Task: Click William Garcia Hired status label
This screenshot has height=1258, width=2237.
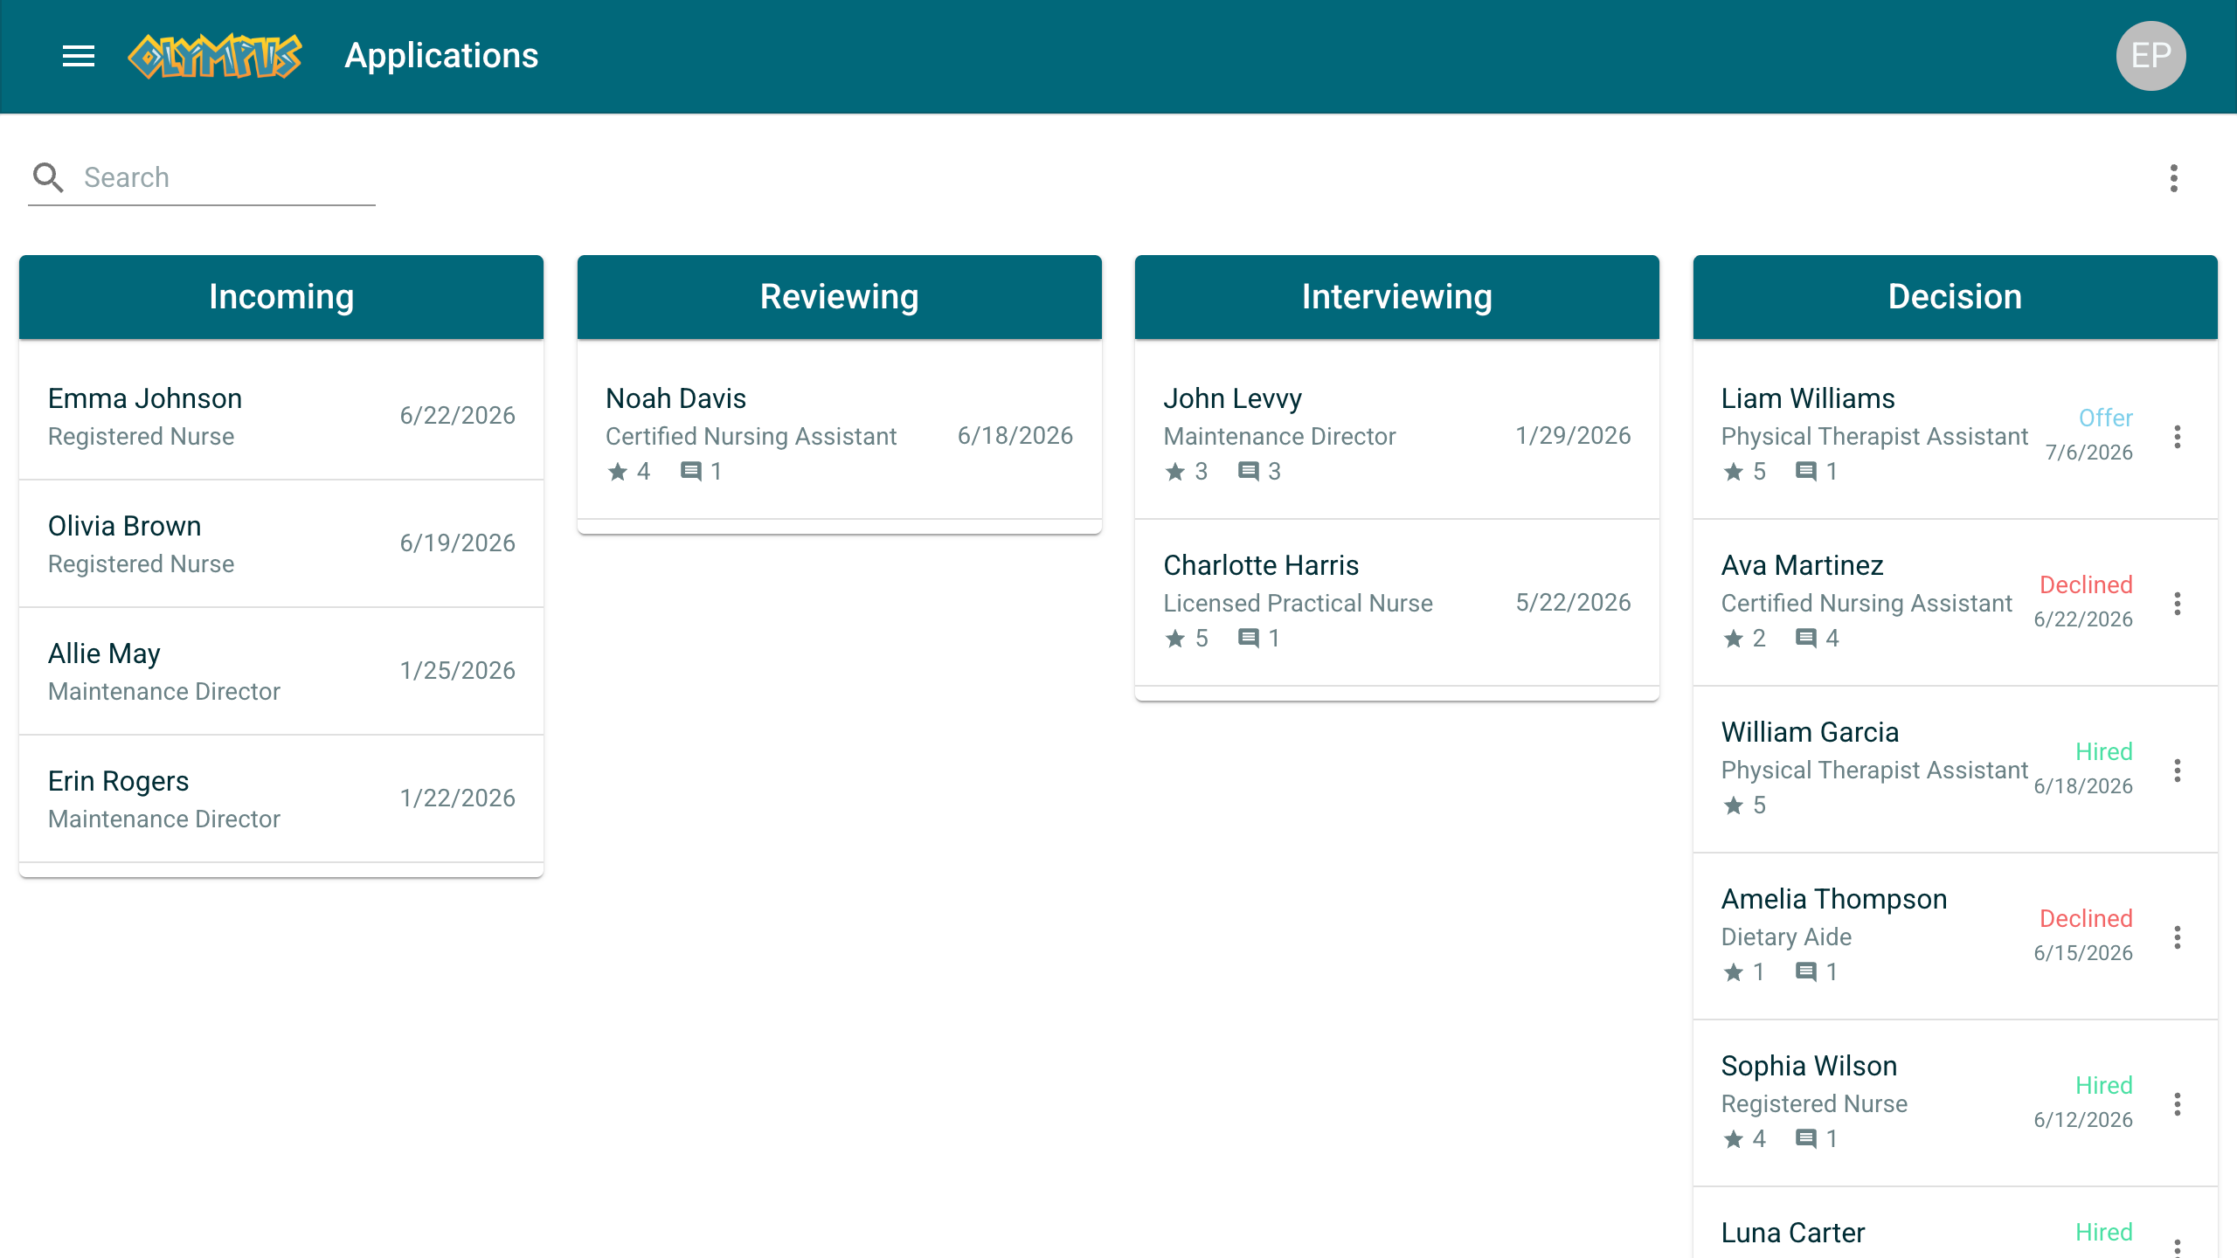Action: pyautogui.click(x=2104, y=751)
